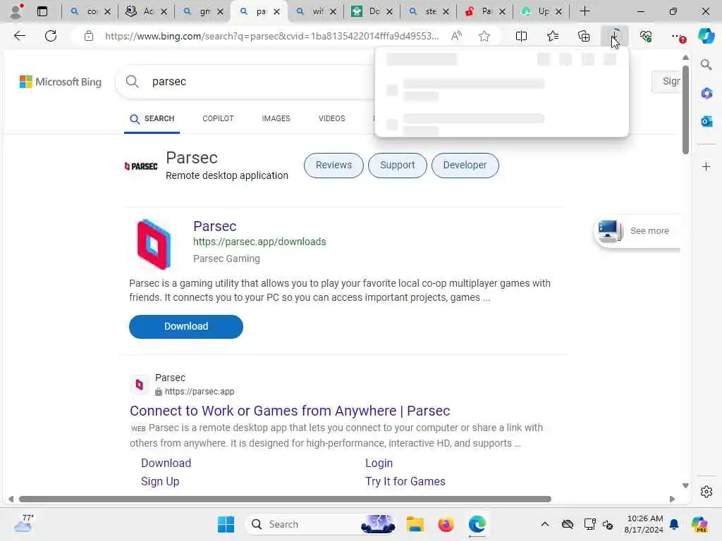The width and height of the screenshot is (722, 541).
Task: Go back using the browser back arrow
Action: tap(19, 36)
